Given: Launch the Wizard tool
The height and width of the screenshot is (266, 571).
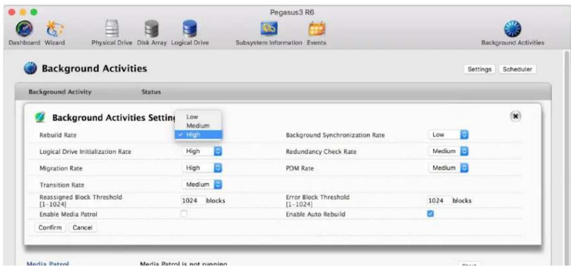Looking at the screenshot, I should (55, 33).
